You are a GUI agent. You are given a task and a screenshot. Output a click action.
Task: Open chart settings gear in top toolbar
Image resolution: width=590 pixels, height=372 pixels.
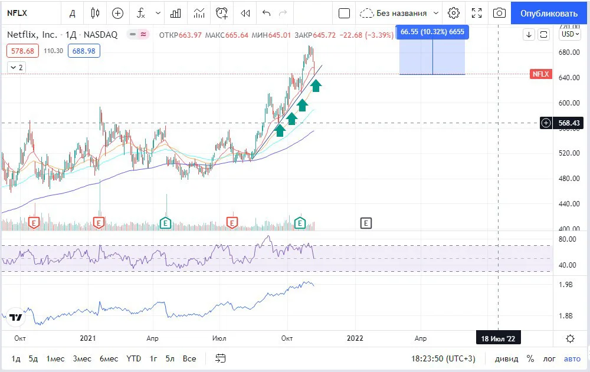pos(453,14)
